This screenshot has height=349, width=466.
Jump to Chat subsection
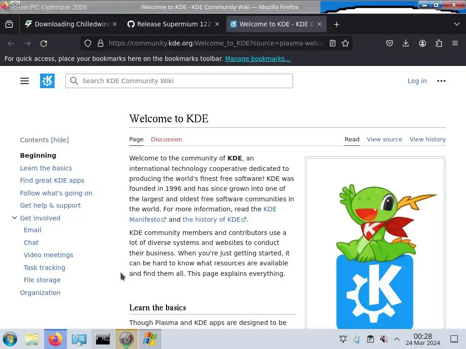click(x=31, y=243)
